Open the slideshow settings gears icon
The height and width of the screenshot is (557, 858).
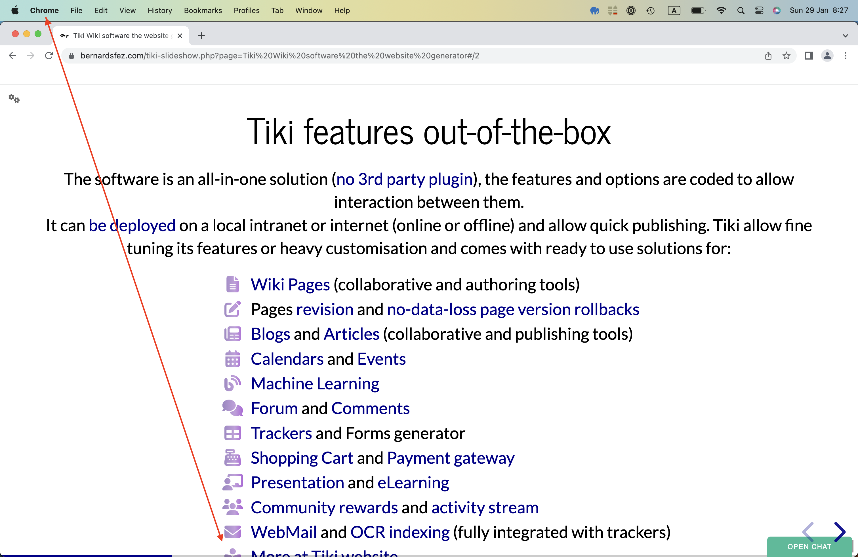[x=14, y=98]
